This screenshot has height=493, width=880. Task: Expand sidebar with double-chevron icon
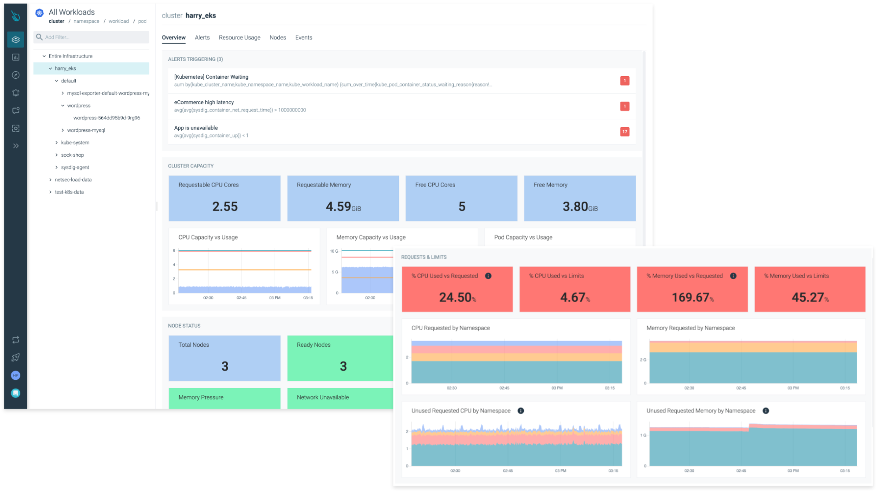point(15,146)
